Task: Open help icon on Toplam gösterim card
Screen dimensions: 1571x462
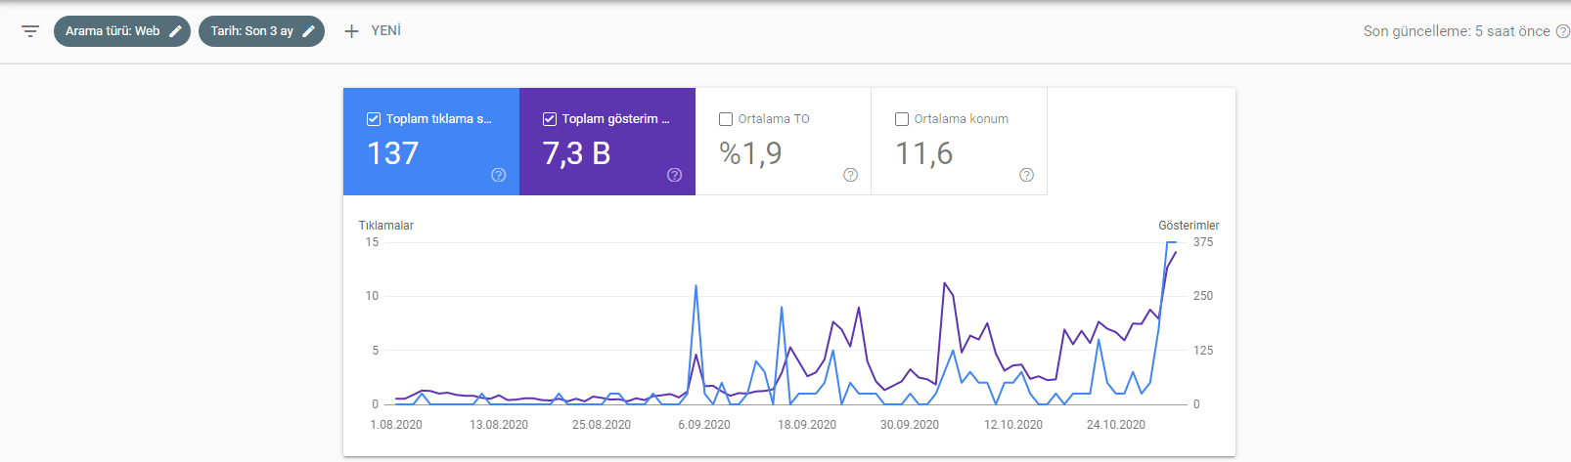Action: point(674,175)
